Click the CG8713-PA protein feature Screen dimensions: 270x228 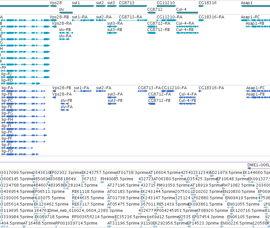(143, 91)
